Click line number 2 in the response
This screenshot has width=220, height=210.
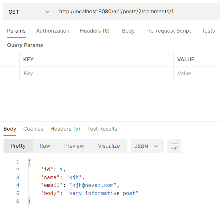18,169
